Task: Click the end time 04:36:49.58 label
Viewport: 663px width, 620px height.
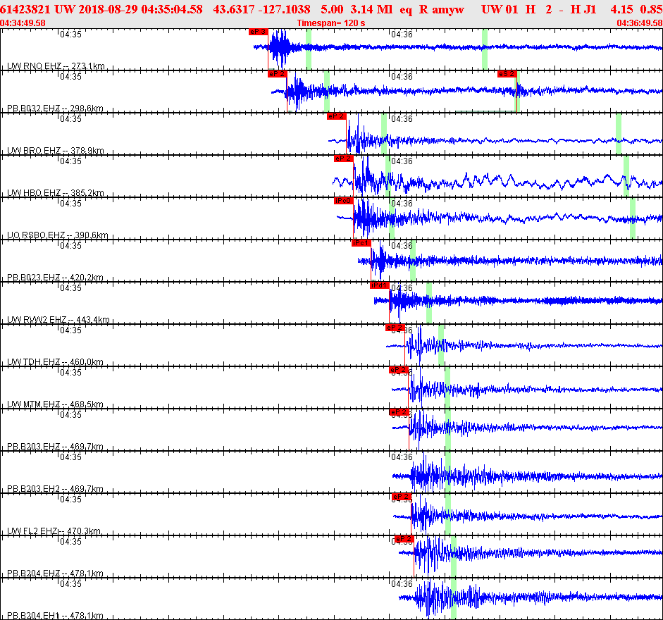Action: click(x=640, y=23)
